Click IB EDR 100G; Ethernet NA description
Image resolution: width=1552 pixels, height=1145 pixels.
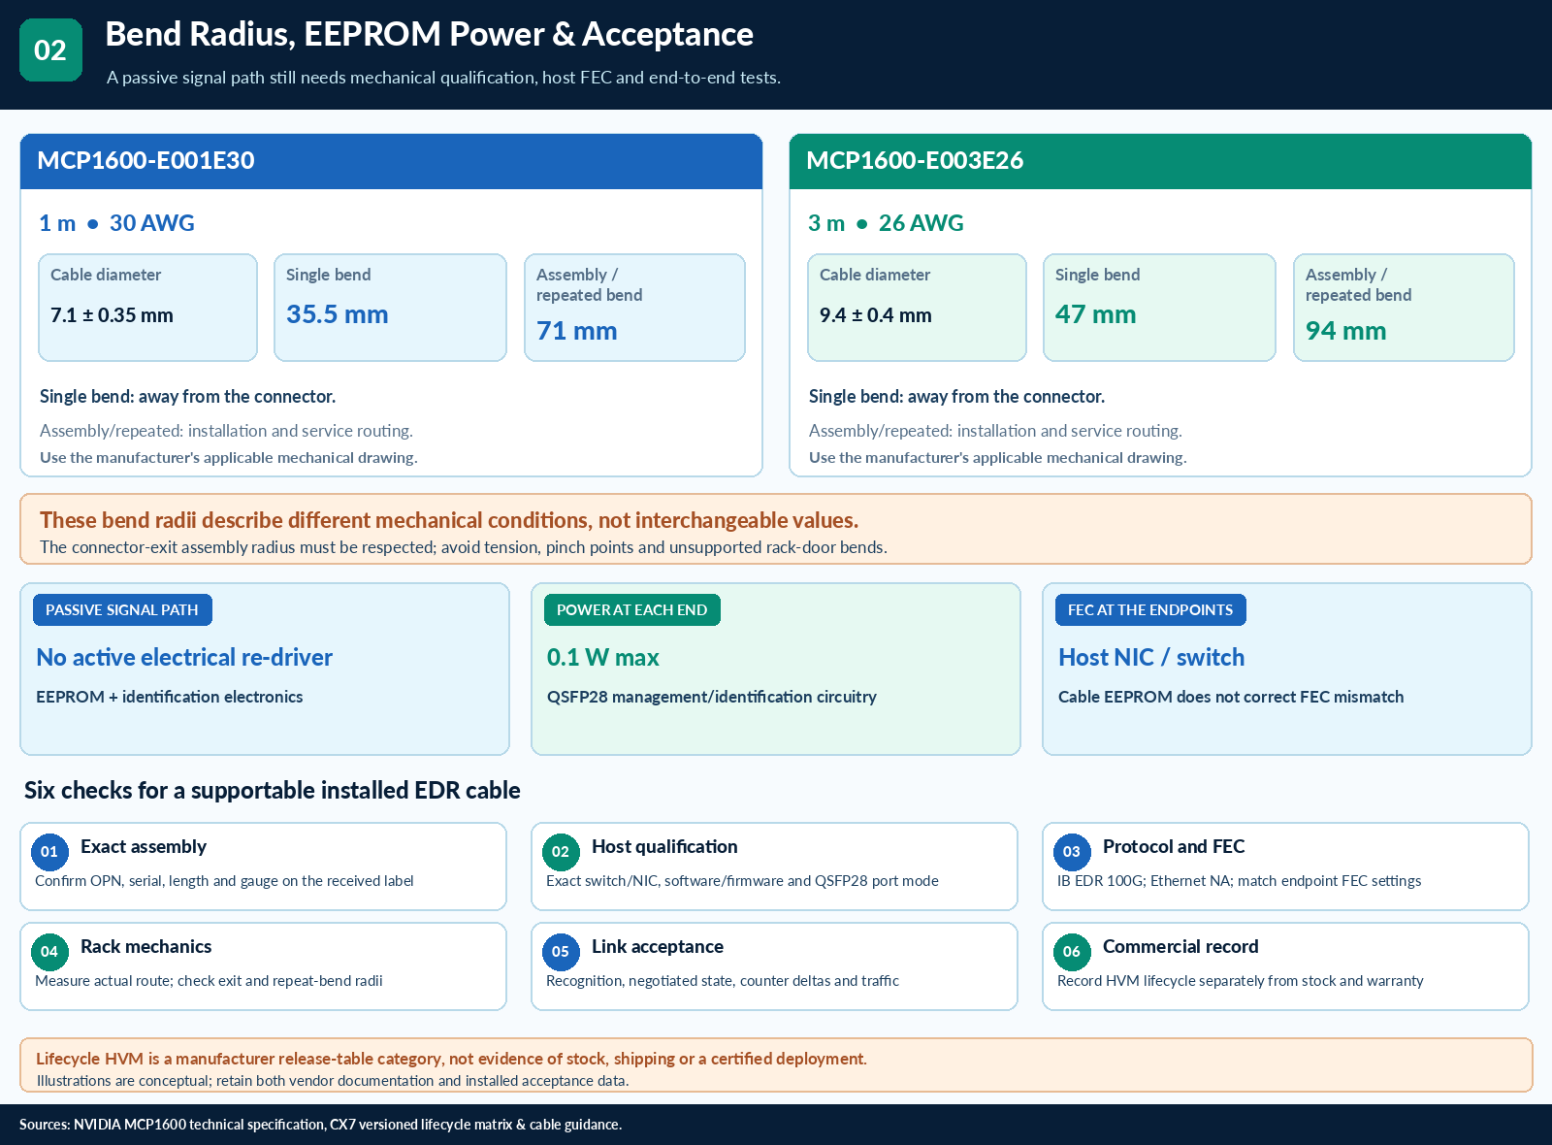click(1239, 881)
